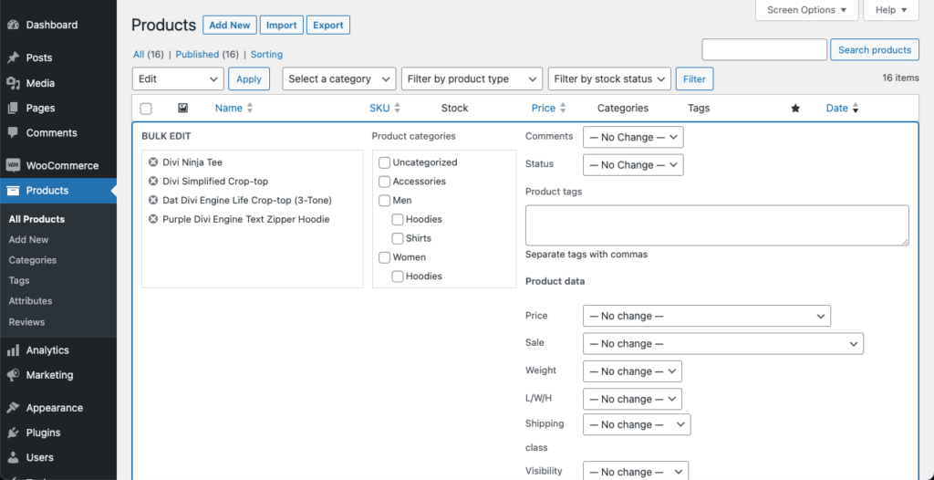Open Filter by product type dropdown
Viewport: 934px width, 480px height.
click(472, 78)
